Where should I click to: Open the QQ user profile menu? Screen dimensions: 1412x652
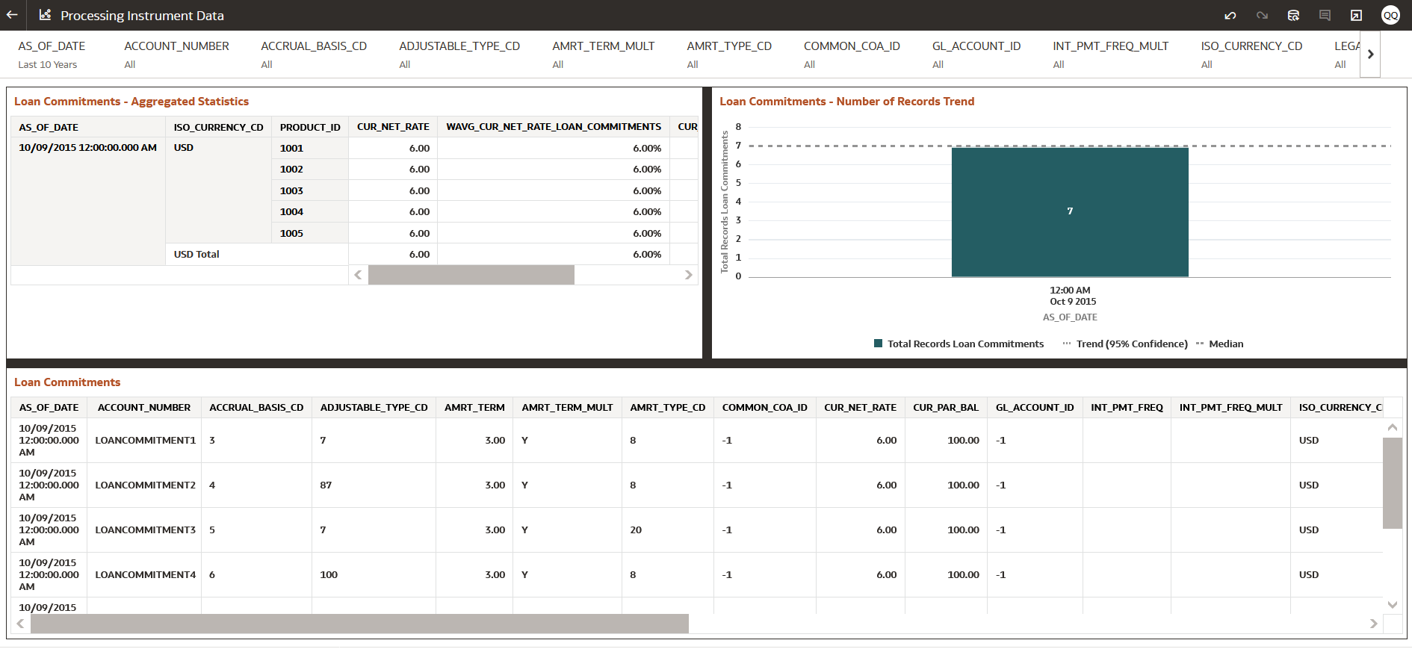1390,15
